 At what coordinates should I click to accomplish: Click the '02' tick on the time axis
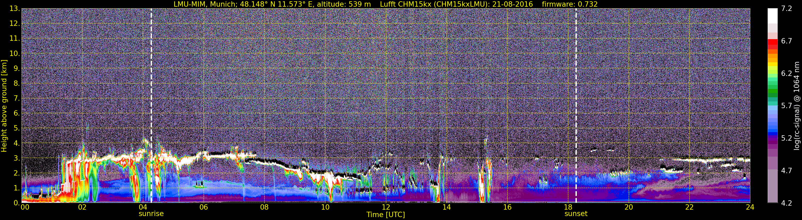82,207
